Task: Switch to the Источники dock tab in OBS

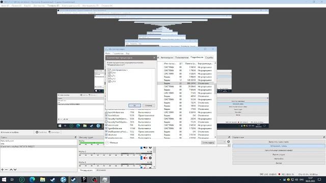Action: [101, 170]
